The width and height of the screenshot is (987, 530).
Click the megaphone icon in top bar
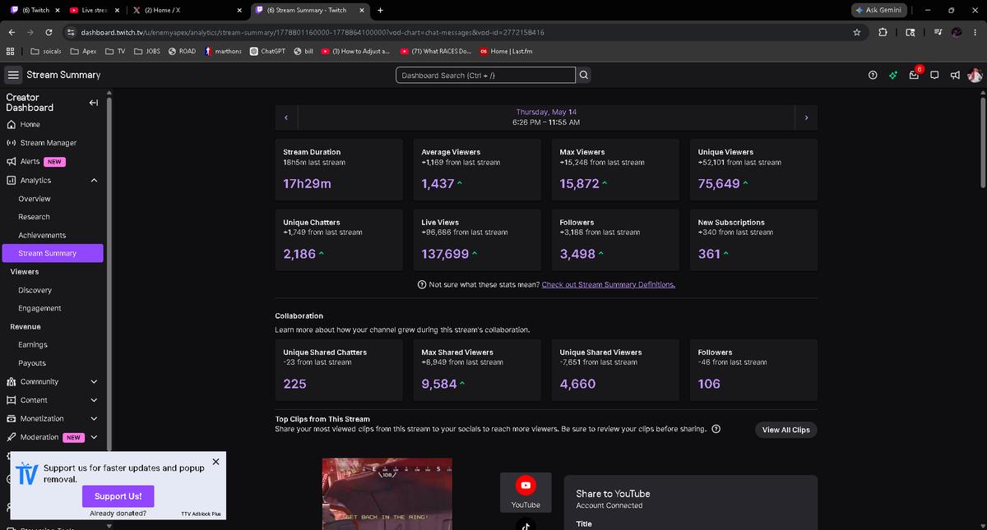pyautogui.click(x=955, y=75)
